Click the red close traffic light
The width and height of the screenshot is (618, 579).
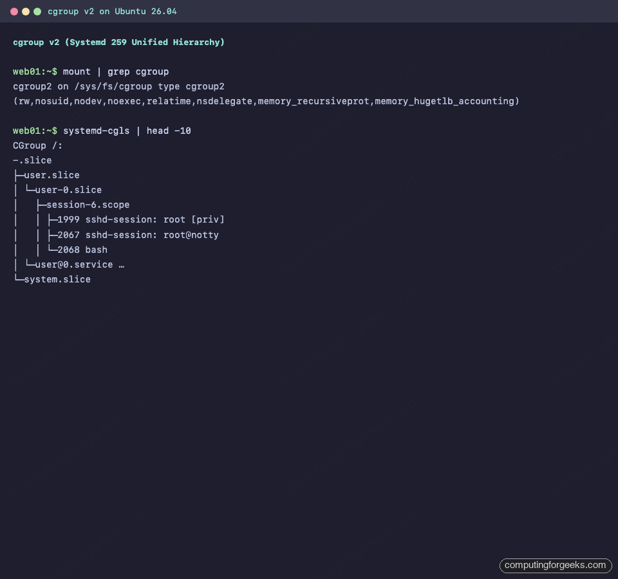(14, 11)
